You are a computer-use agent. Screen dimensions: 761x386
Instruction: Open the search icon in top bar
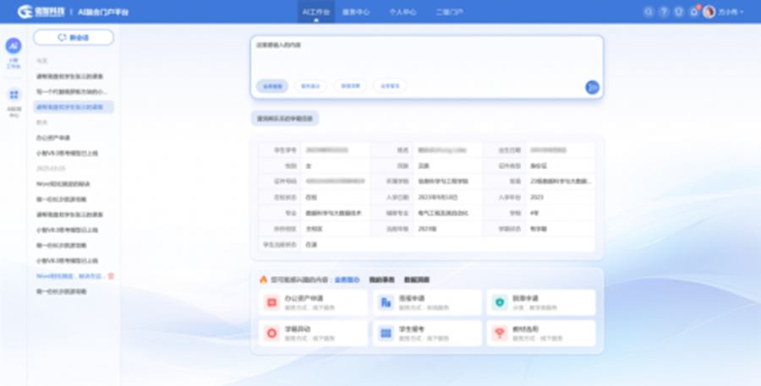(649, 12)
